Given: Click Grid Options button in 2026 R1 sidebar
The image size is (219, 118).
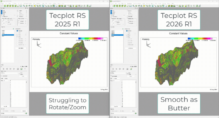Looking at the screenshot, I should [130, 48].
